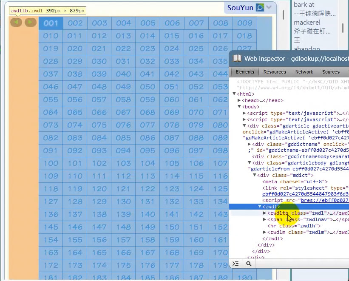Click table cell 001
349x281 pixels.
[x=51, y=23]
